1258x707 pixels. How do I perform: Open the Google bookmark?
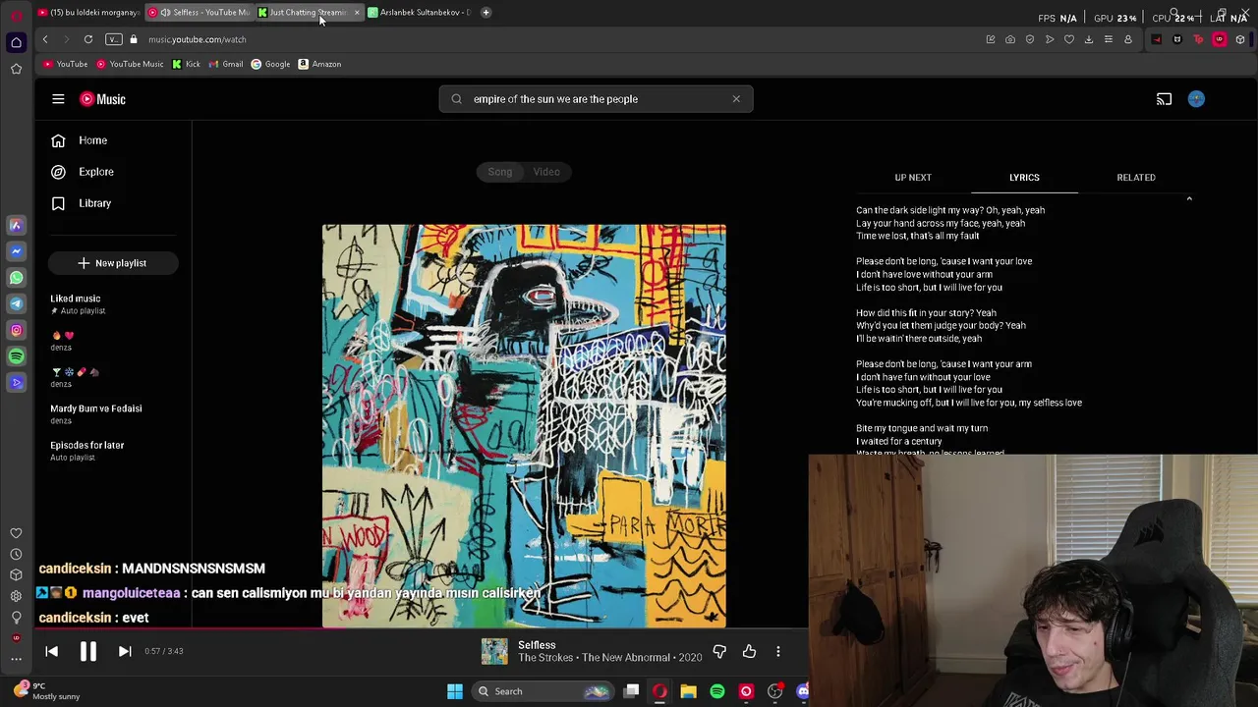coord(270,64)
